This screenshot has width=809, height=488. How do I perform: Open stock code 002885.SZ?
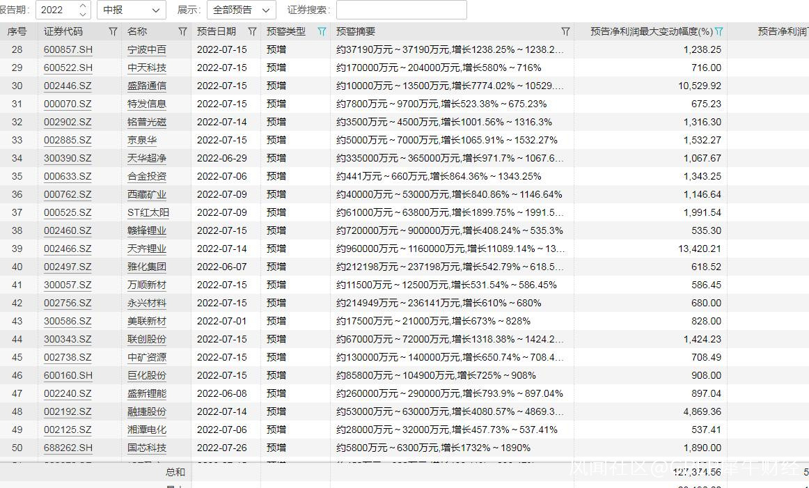pyautogui.click(x=68, y=140)
